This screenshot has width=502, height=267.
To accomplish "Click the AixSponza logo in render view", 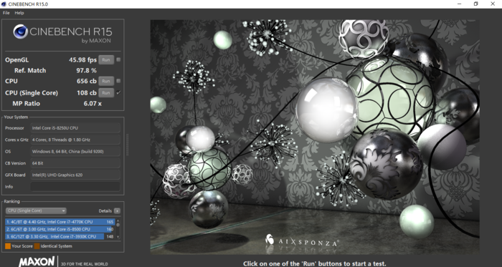I will point(302,241).
